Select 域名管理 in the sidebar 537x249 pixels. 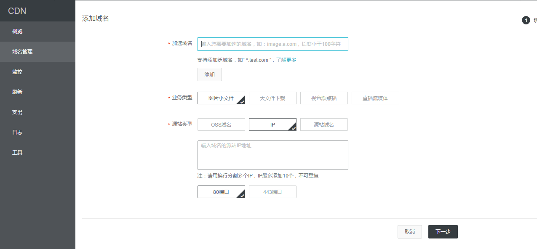tap(22, 52)
